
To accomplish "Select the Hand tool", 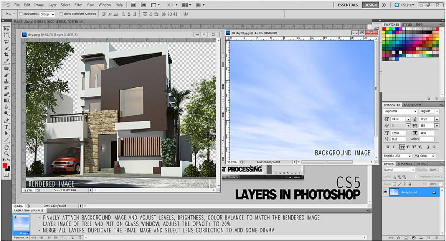I will (6, 147).
